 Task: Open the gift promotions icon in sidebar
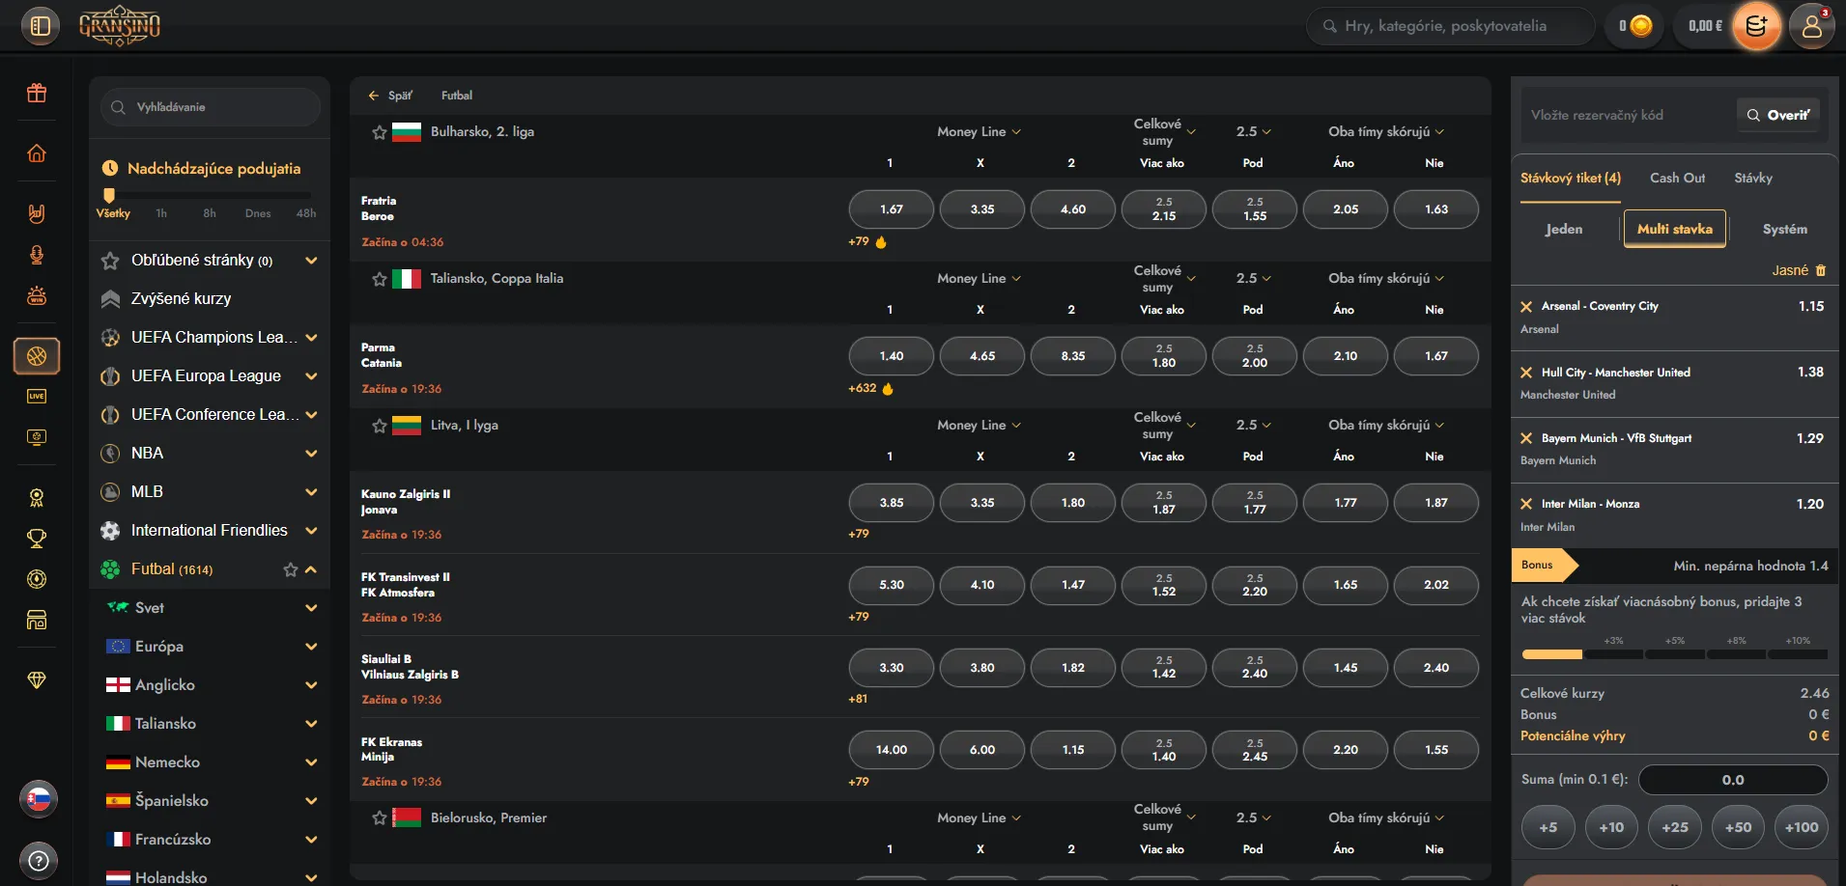pyautogui.click(x=37, y=93)
